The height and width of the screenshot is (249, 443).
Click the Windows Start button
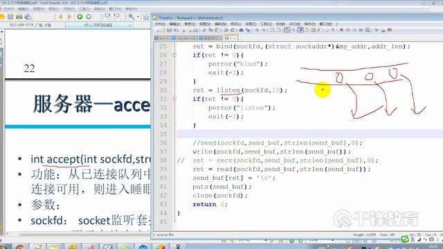(x=4, y=247)
